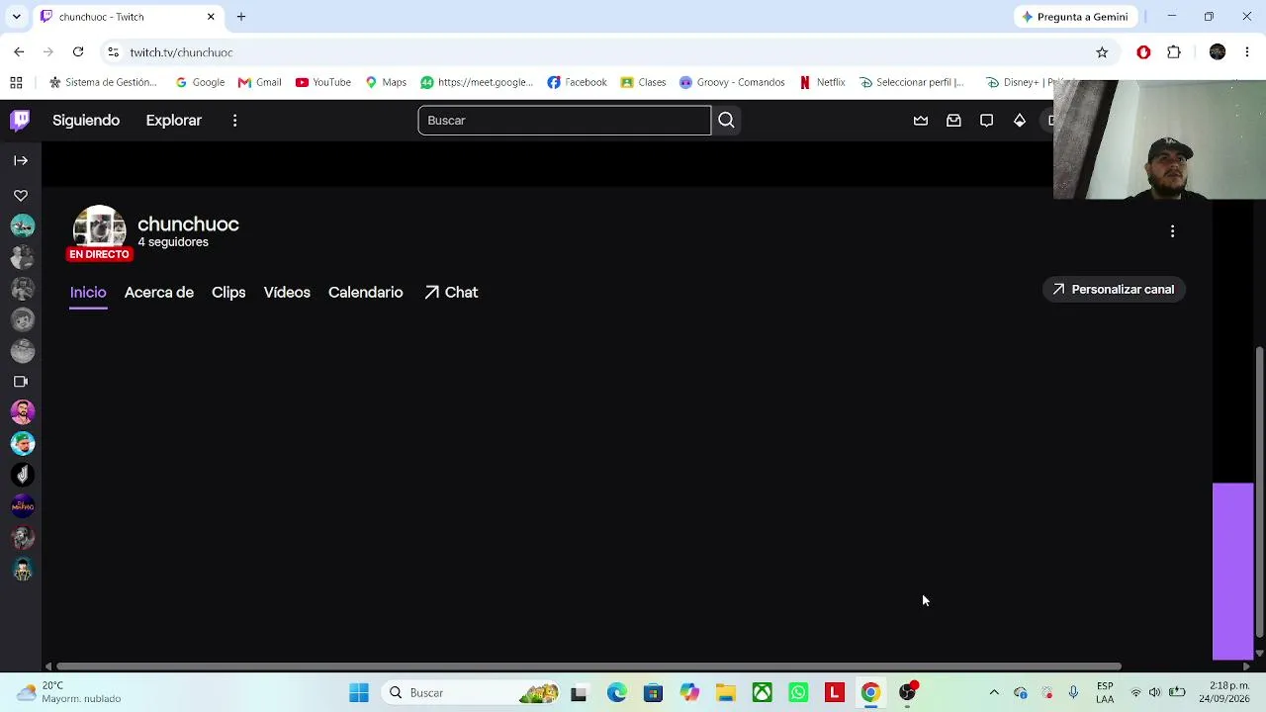Open the Chrome tab search dropdown
The image size is (1266, 712).
[x=16, y=17]
